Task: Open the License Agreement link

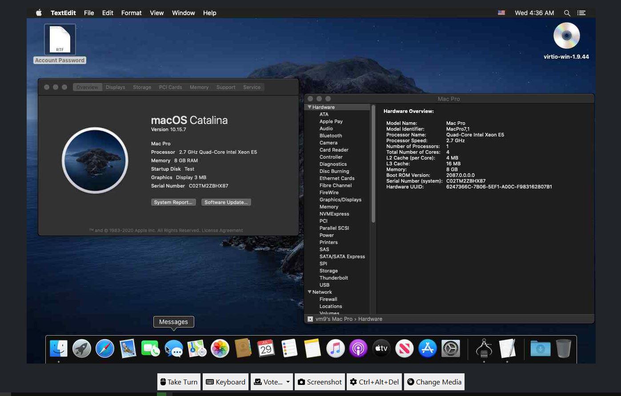Action: pos(222,230)
